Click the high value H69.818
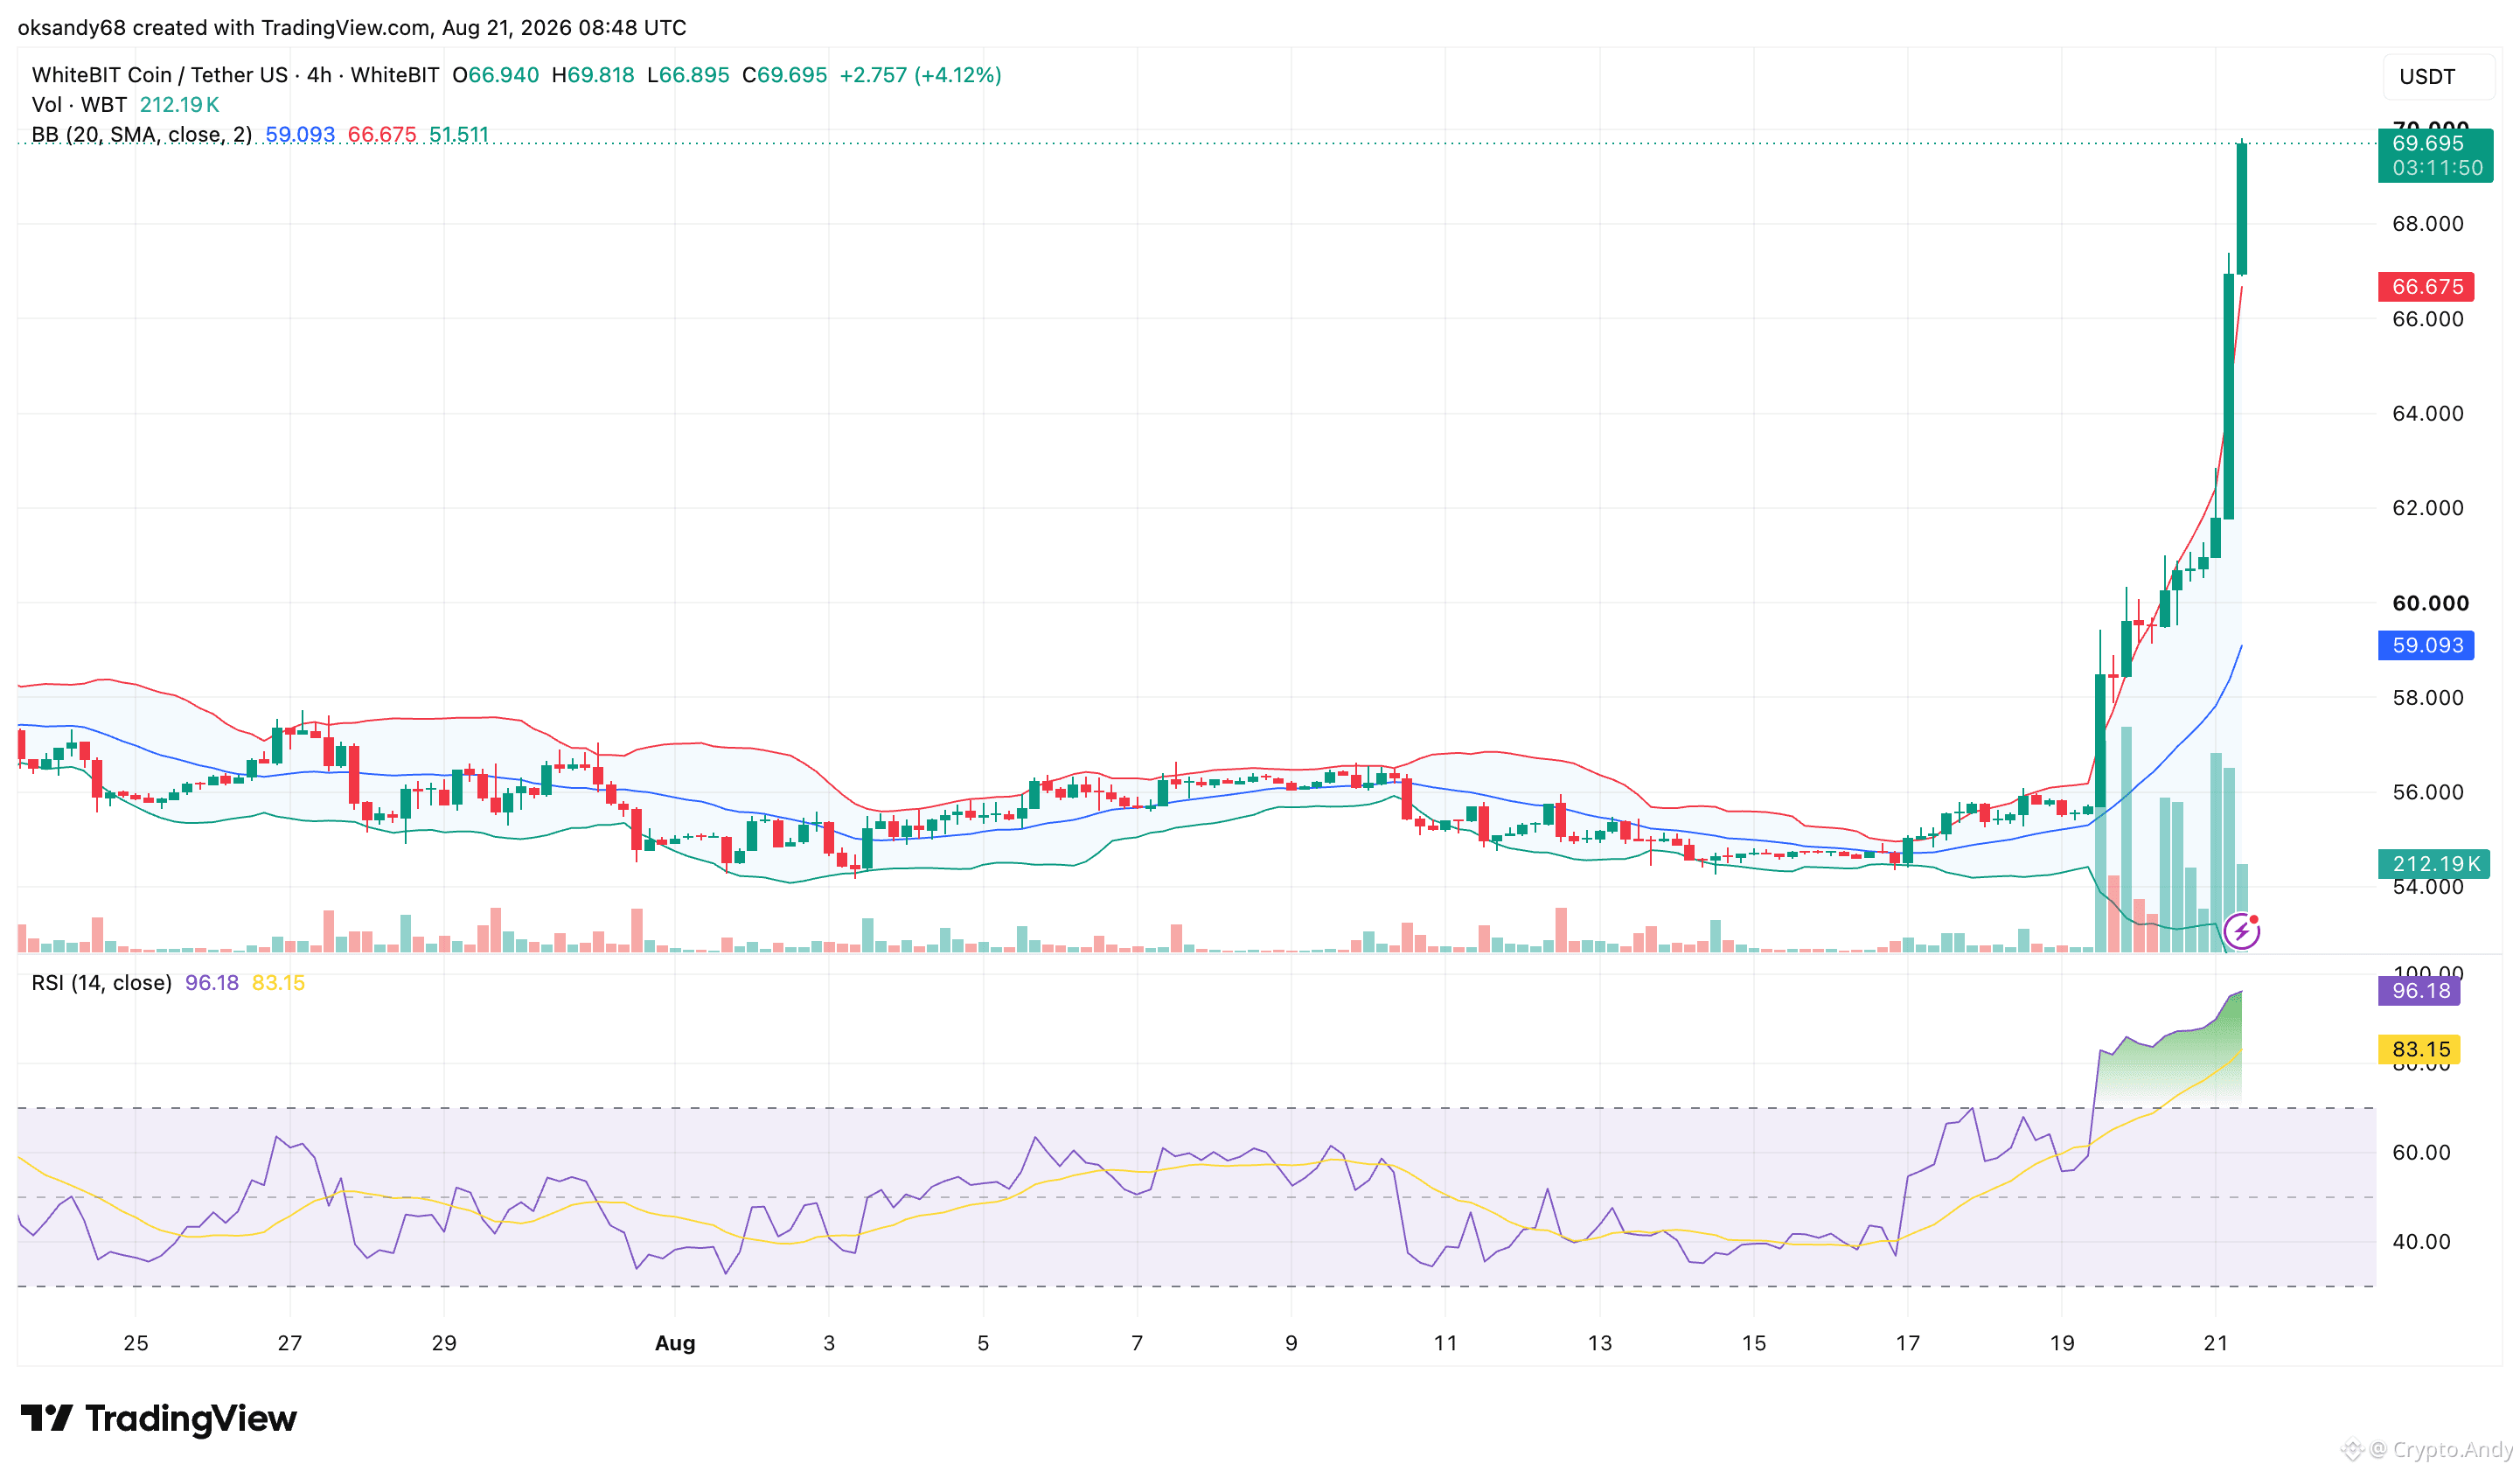The height and width of the screenshot is (1471, 2520). pos(593,75)
